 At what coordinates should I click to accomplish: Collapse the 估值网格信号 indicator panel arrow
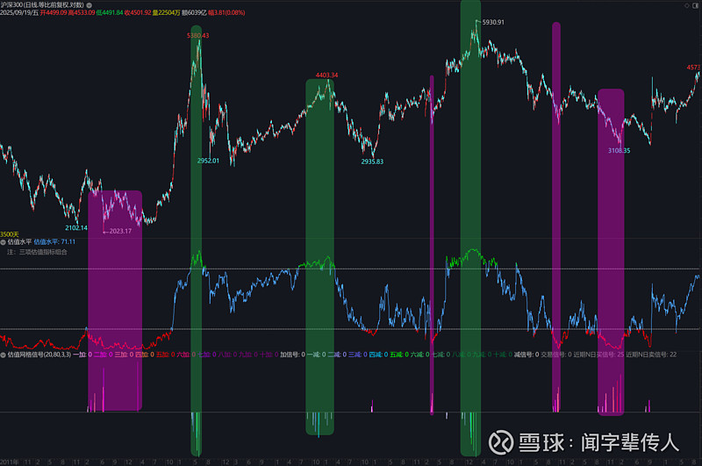coord(4,355)
